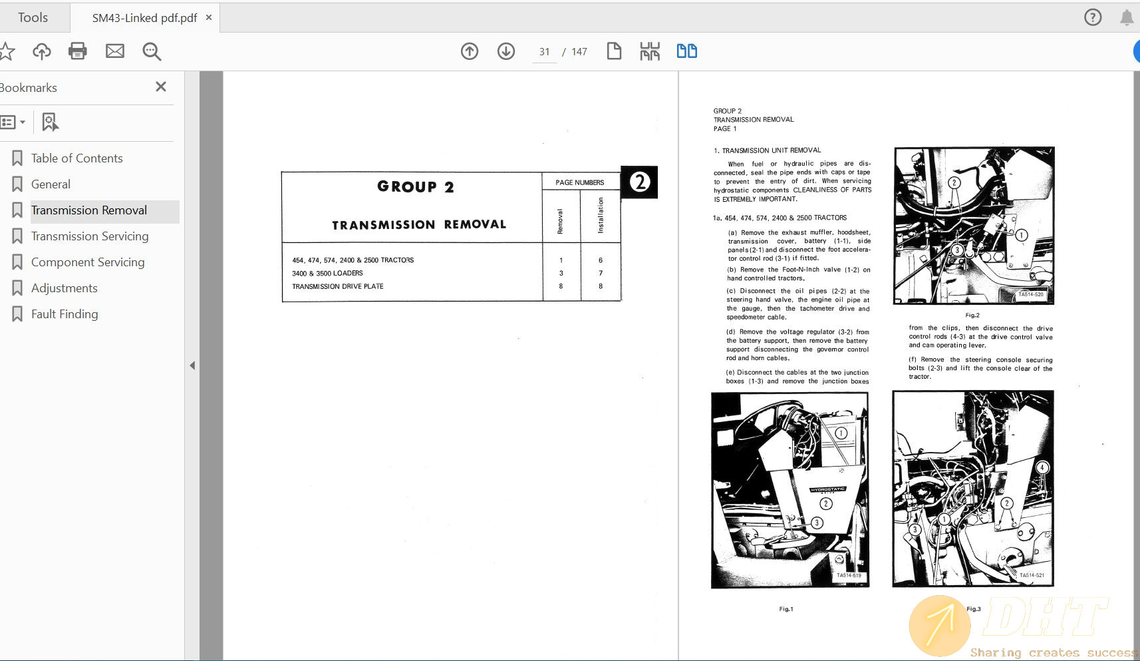The height and width of the screenshot is (661, 1140).
Task: Open the Tools tab
Action: 33,17
